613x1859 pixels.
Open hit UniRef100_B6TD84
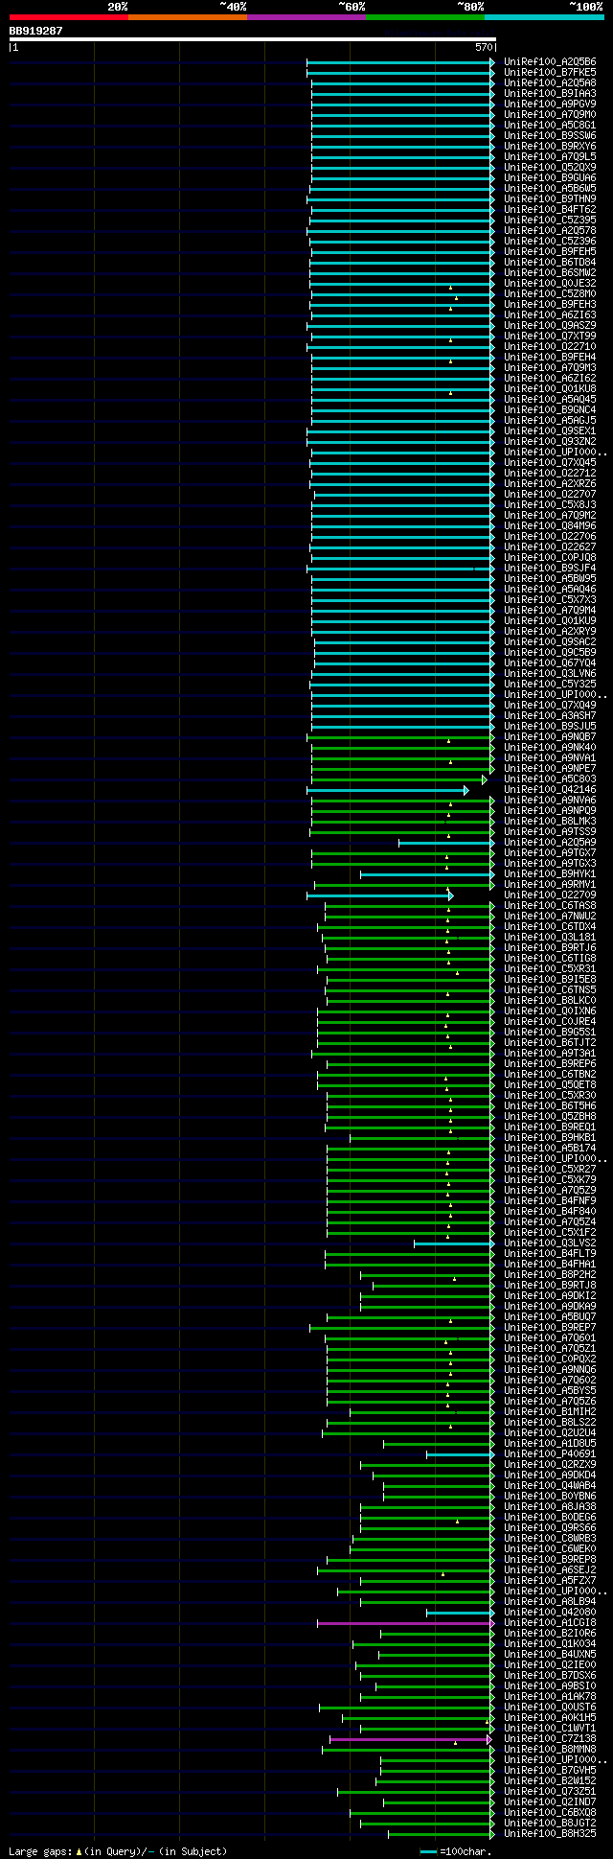pyautogui.click(x=550, y=263)
